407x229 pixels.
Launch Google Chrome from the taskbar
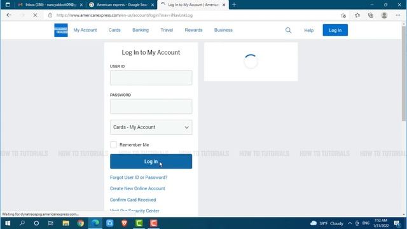coord(81,223)
